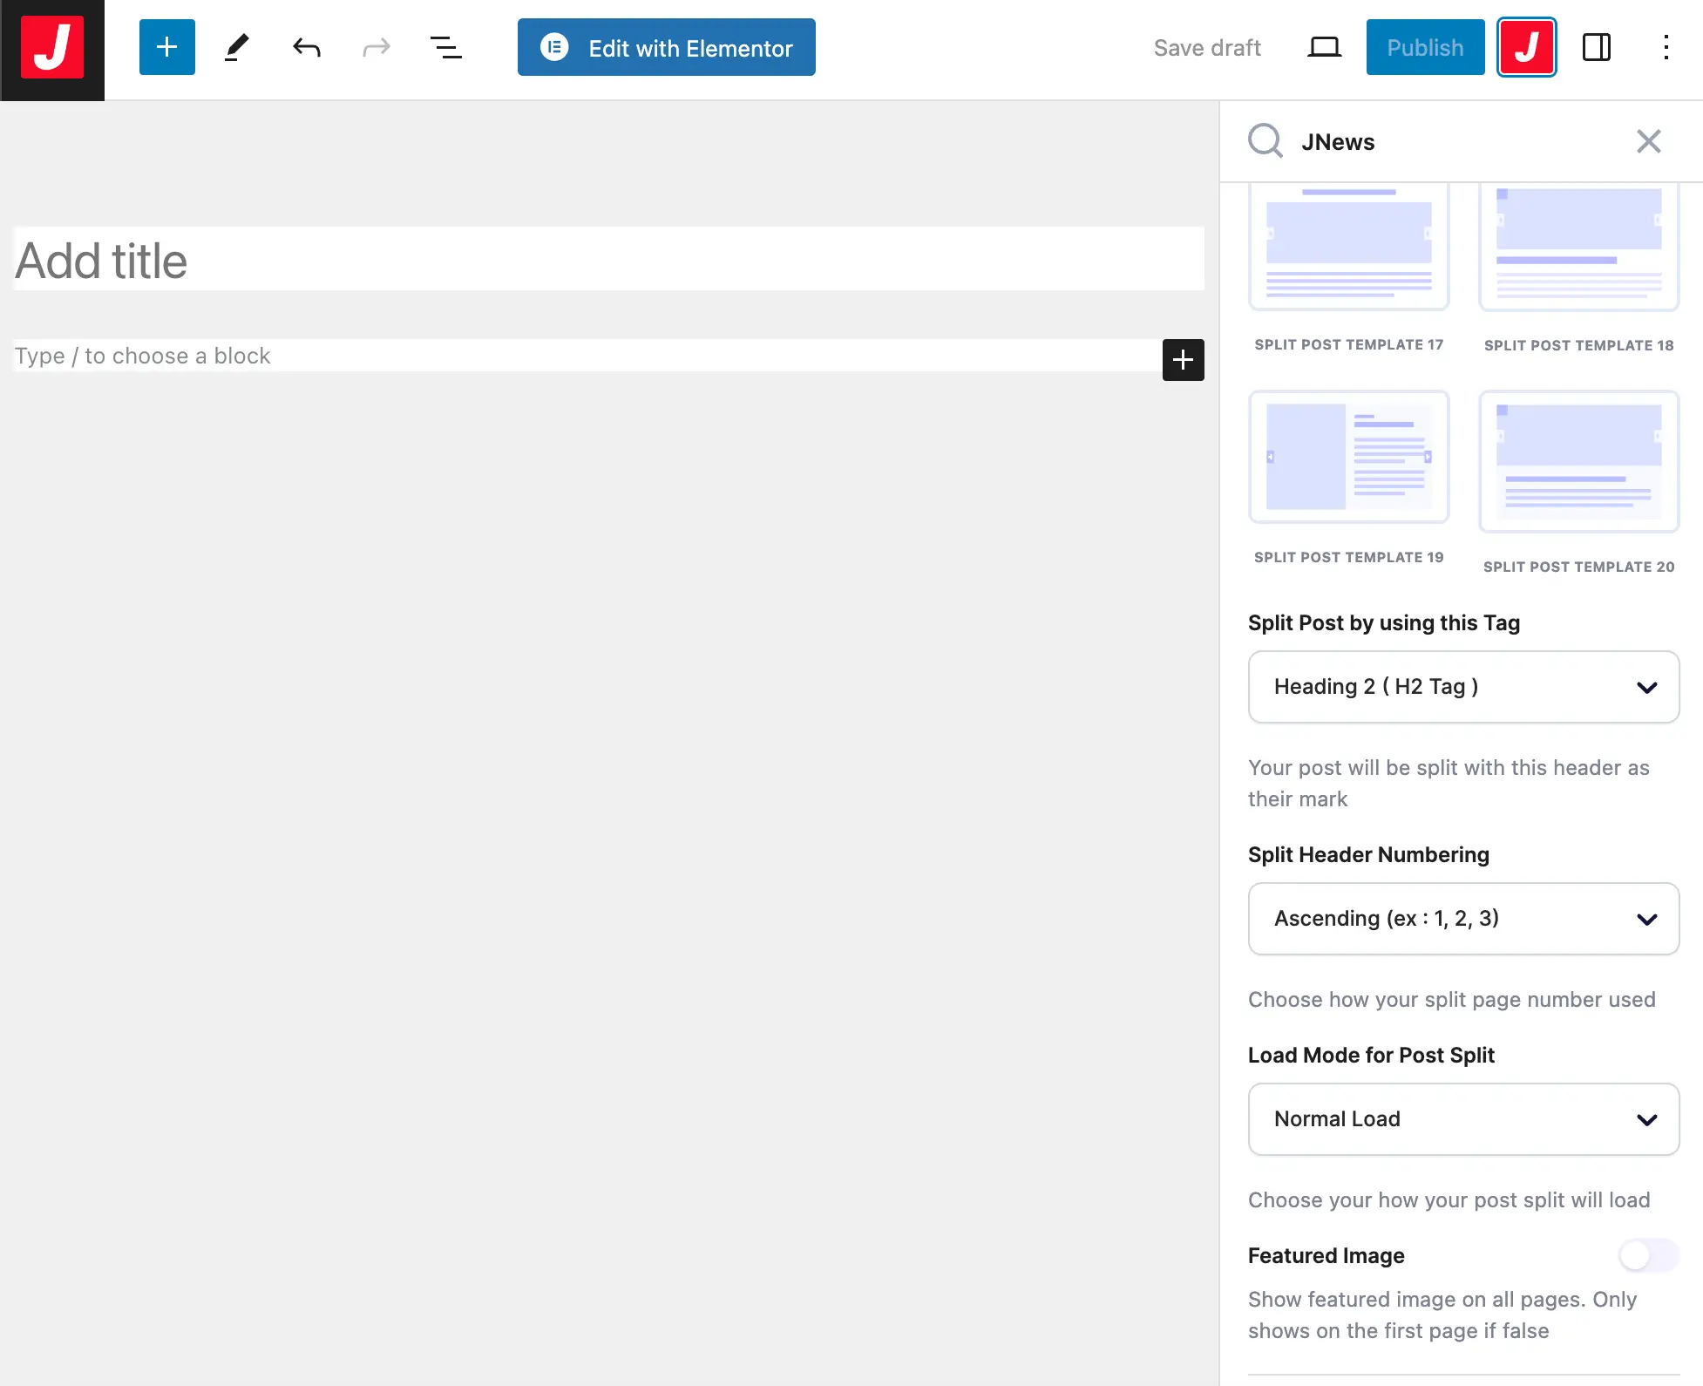Viewport: 1703px width, 1386px height.
Task: Select Split Post Template 19 thumbnail
Action: [1348, 457]
